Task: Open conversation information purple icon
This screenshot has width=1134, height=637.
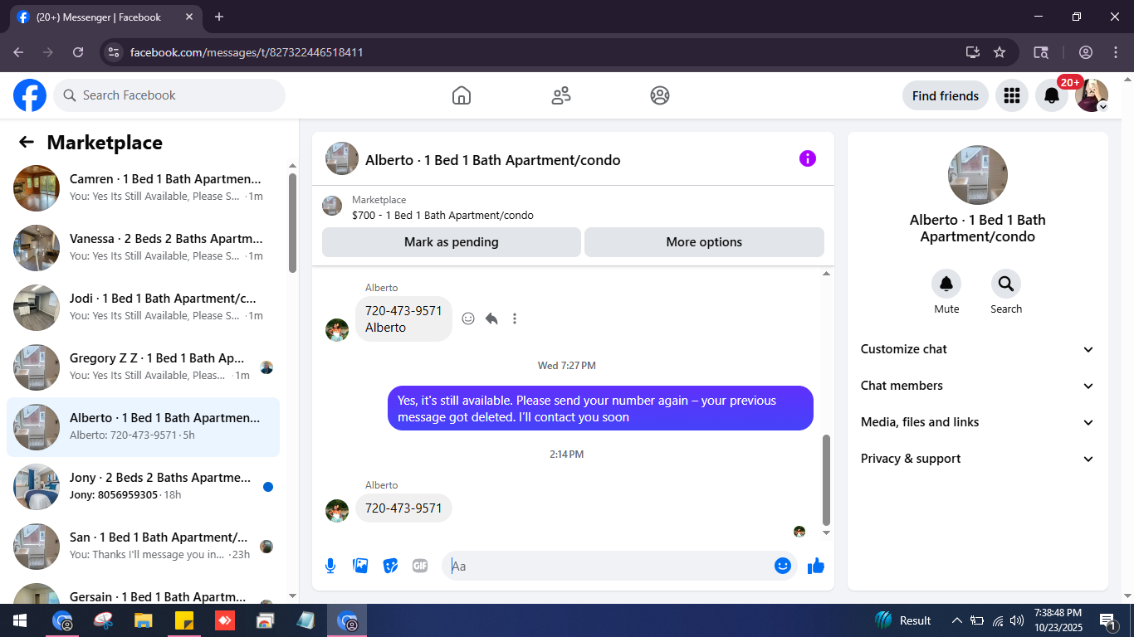Action: pos(808,158)
